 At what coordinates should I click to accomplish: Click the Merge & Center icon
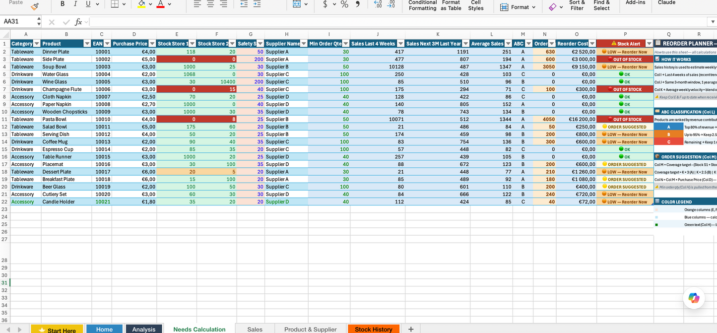pyautogui.click(x=297, y=4)
